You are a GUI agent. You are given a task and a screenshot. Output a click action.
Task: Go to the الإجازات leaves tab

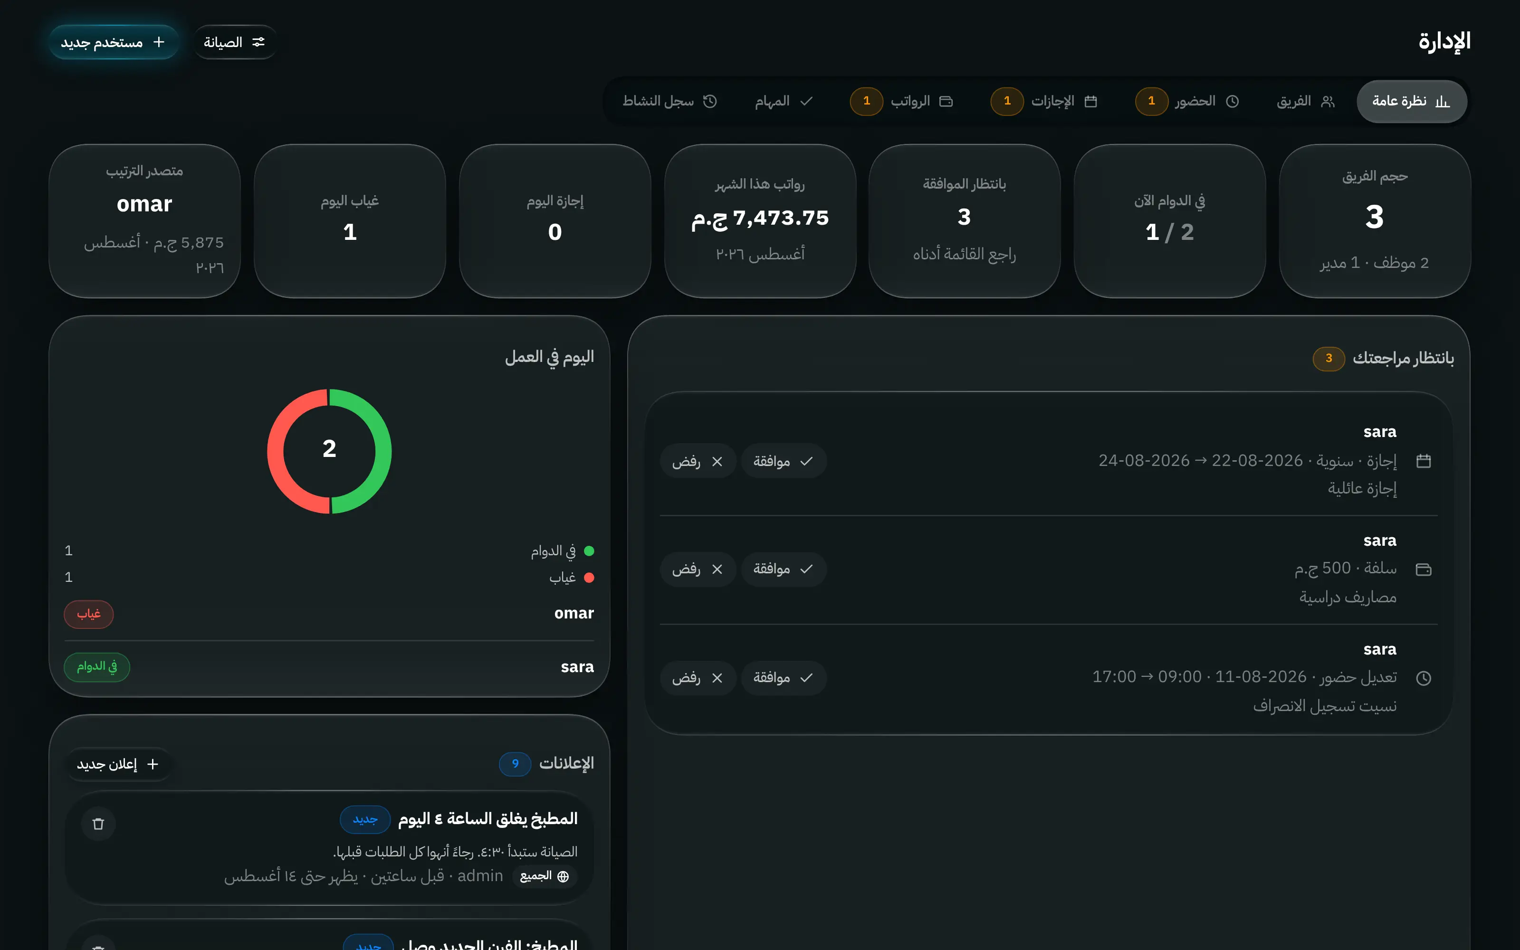pyautogui.click(x=1044, y=101)
